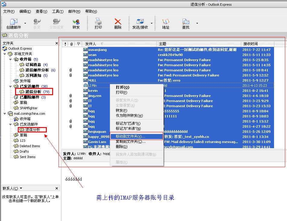Collapse the mail.comingchina.com account node
This screenshot has width=287, height=221.
pos(5,114)
